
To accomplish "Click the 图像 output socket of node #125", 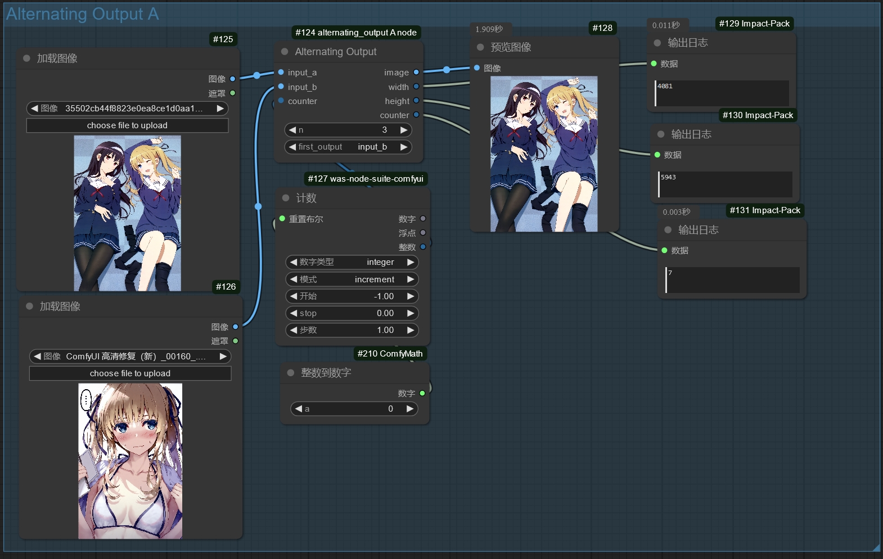I will point(233,79).
